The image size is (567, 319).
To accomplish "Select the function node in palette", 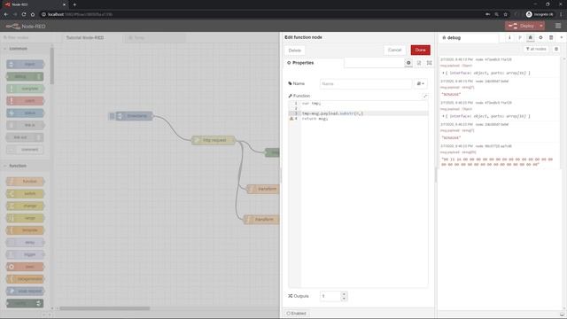I will 25,182.
